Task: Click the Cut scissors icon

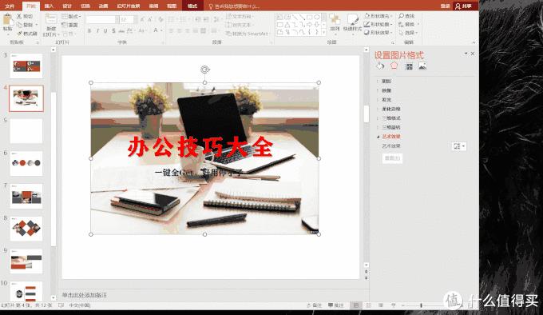Action: pyautogui.click(x=19, y=16)
